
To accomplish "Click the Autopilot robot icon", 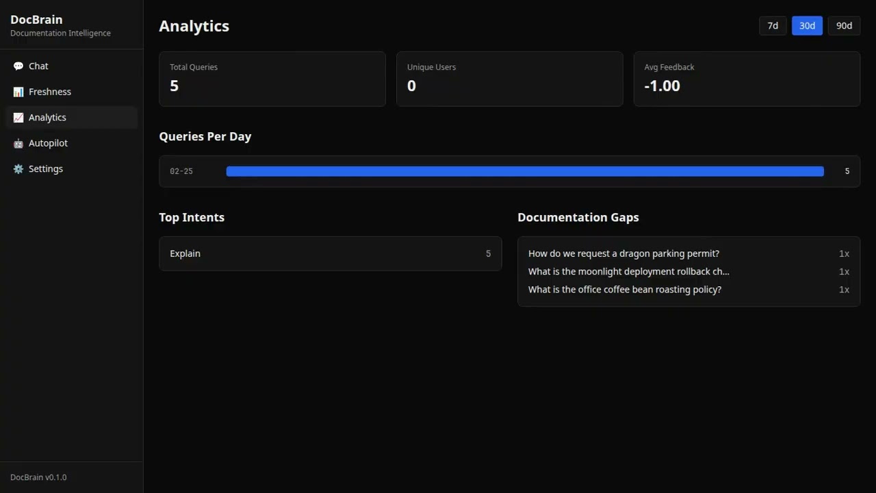I will pyautogui.click(x=18, y=143).
